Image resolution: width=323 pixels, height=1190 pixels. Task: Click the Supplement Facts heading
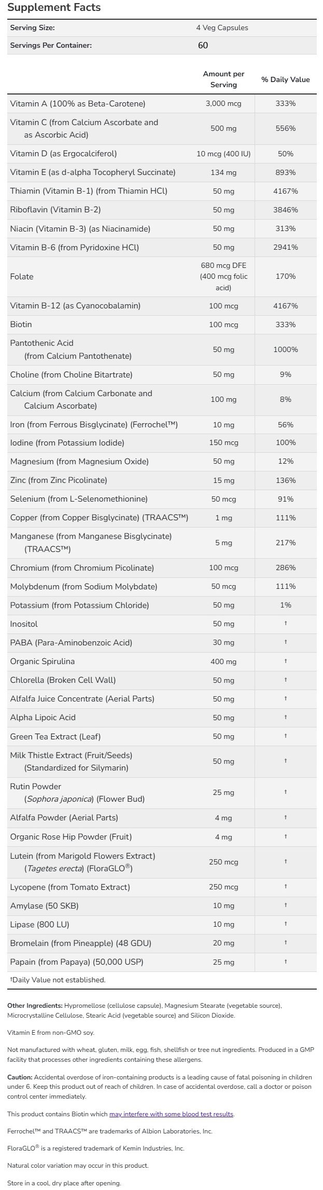(54, 8)
